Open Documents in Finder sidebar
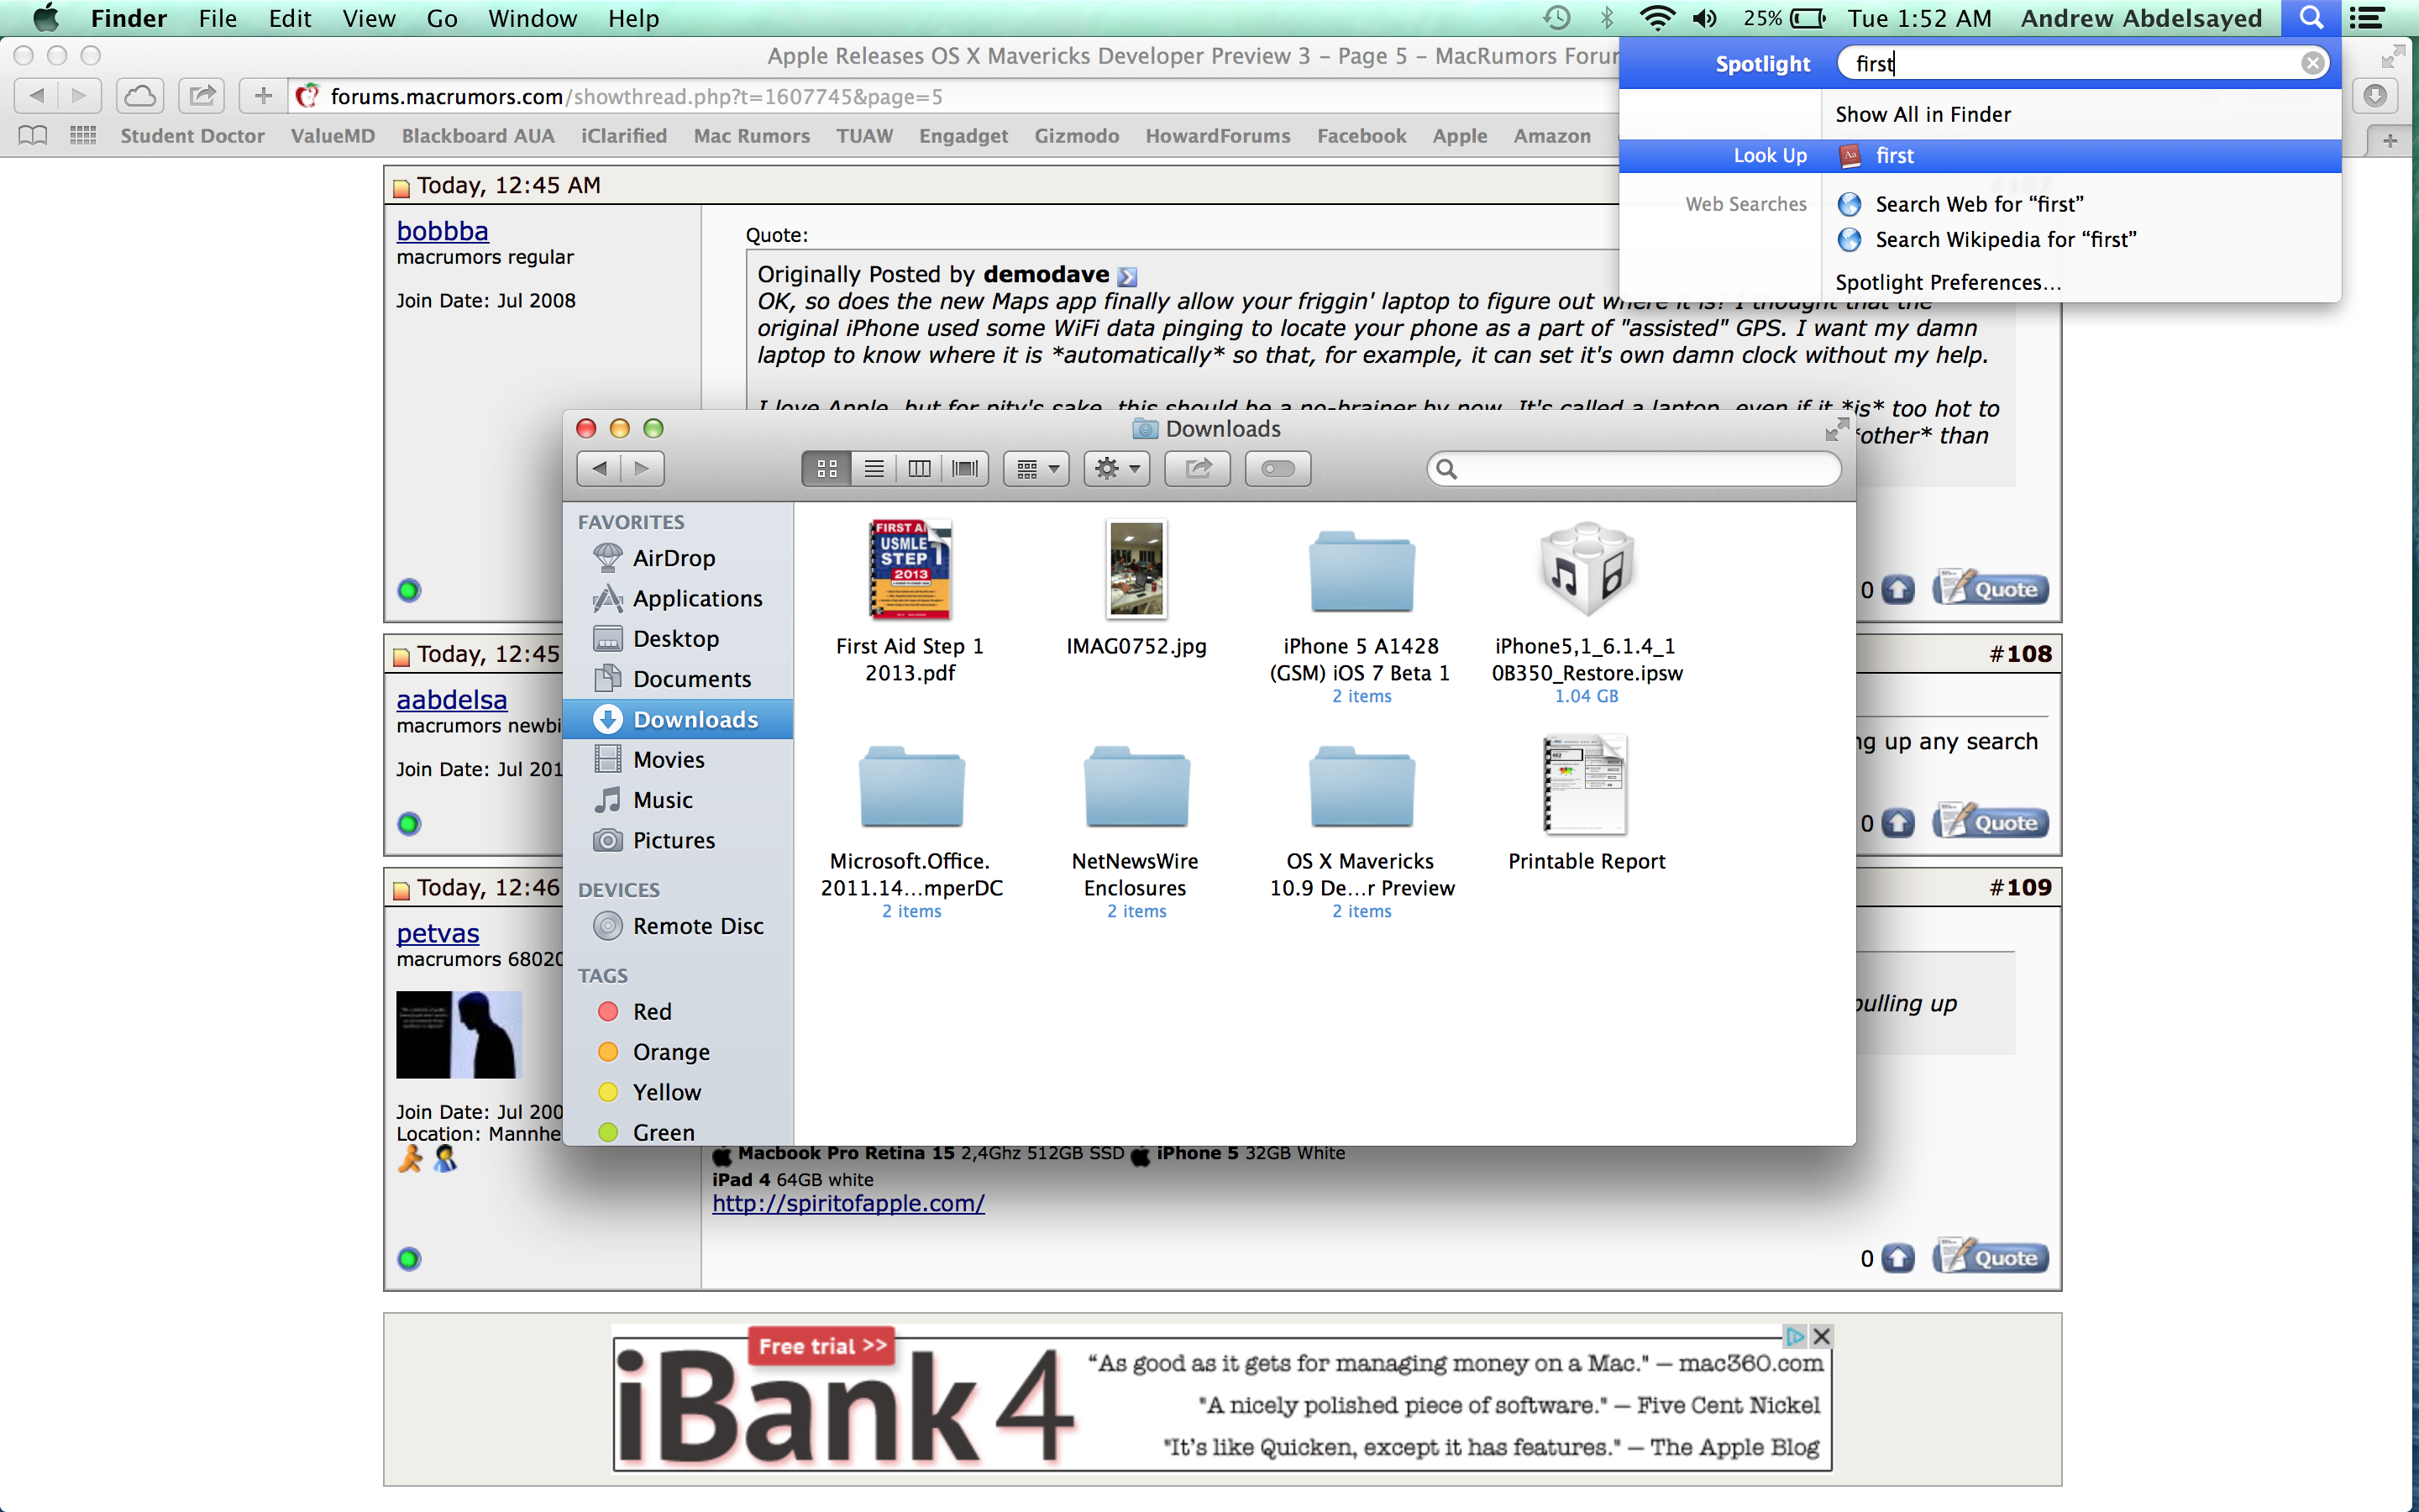This screenshot has width=2419, height=1512. pos(678,679)
